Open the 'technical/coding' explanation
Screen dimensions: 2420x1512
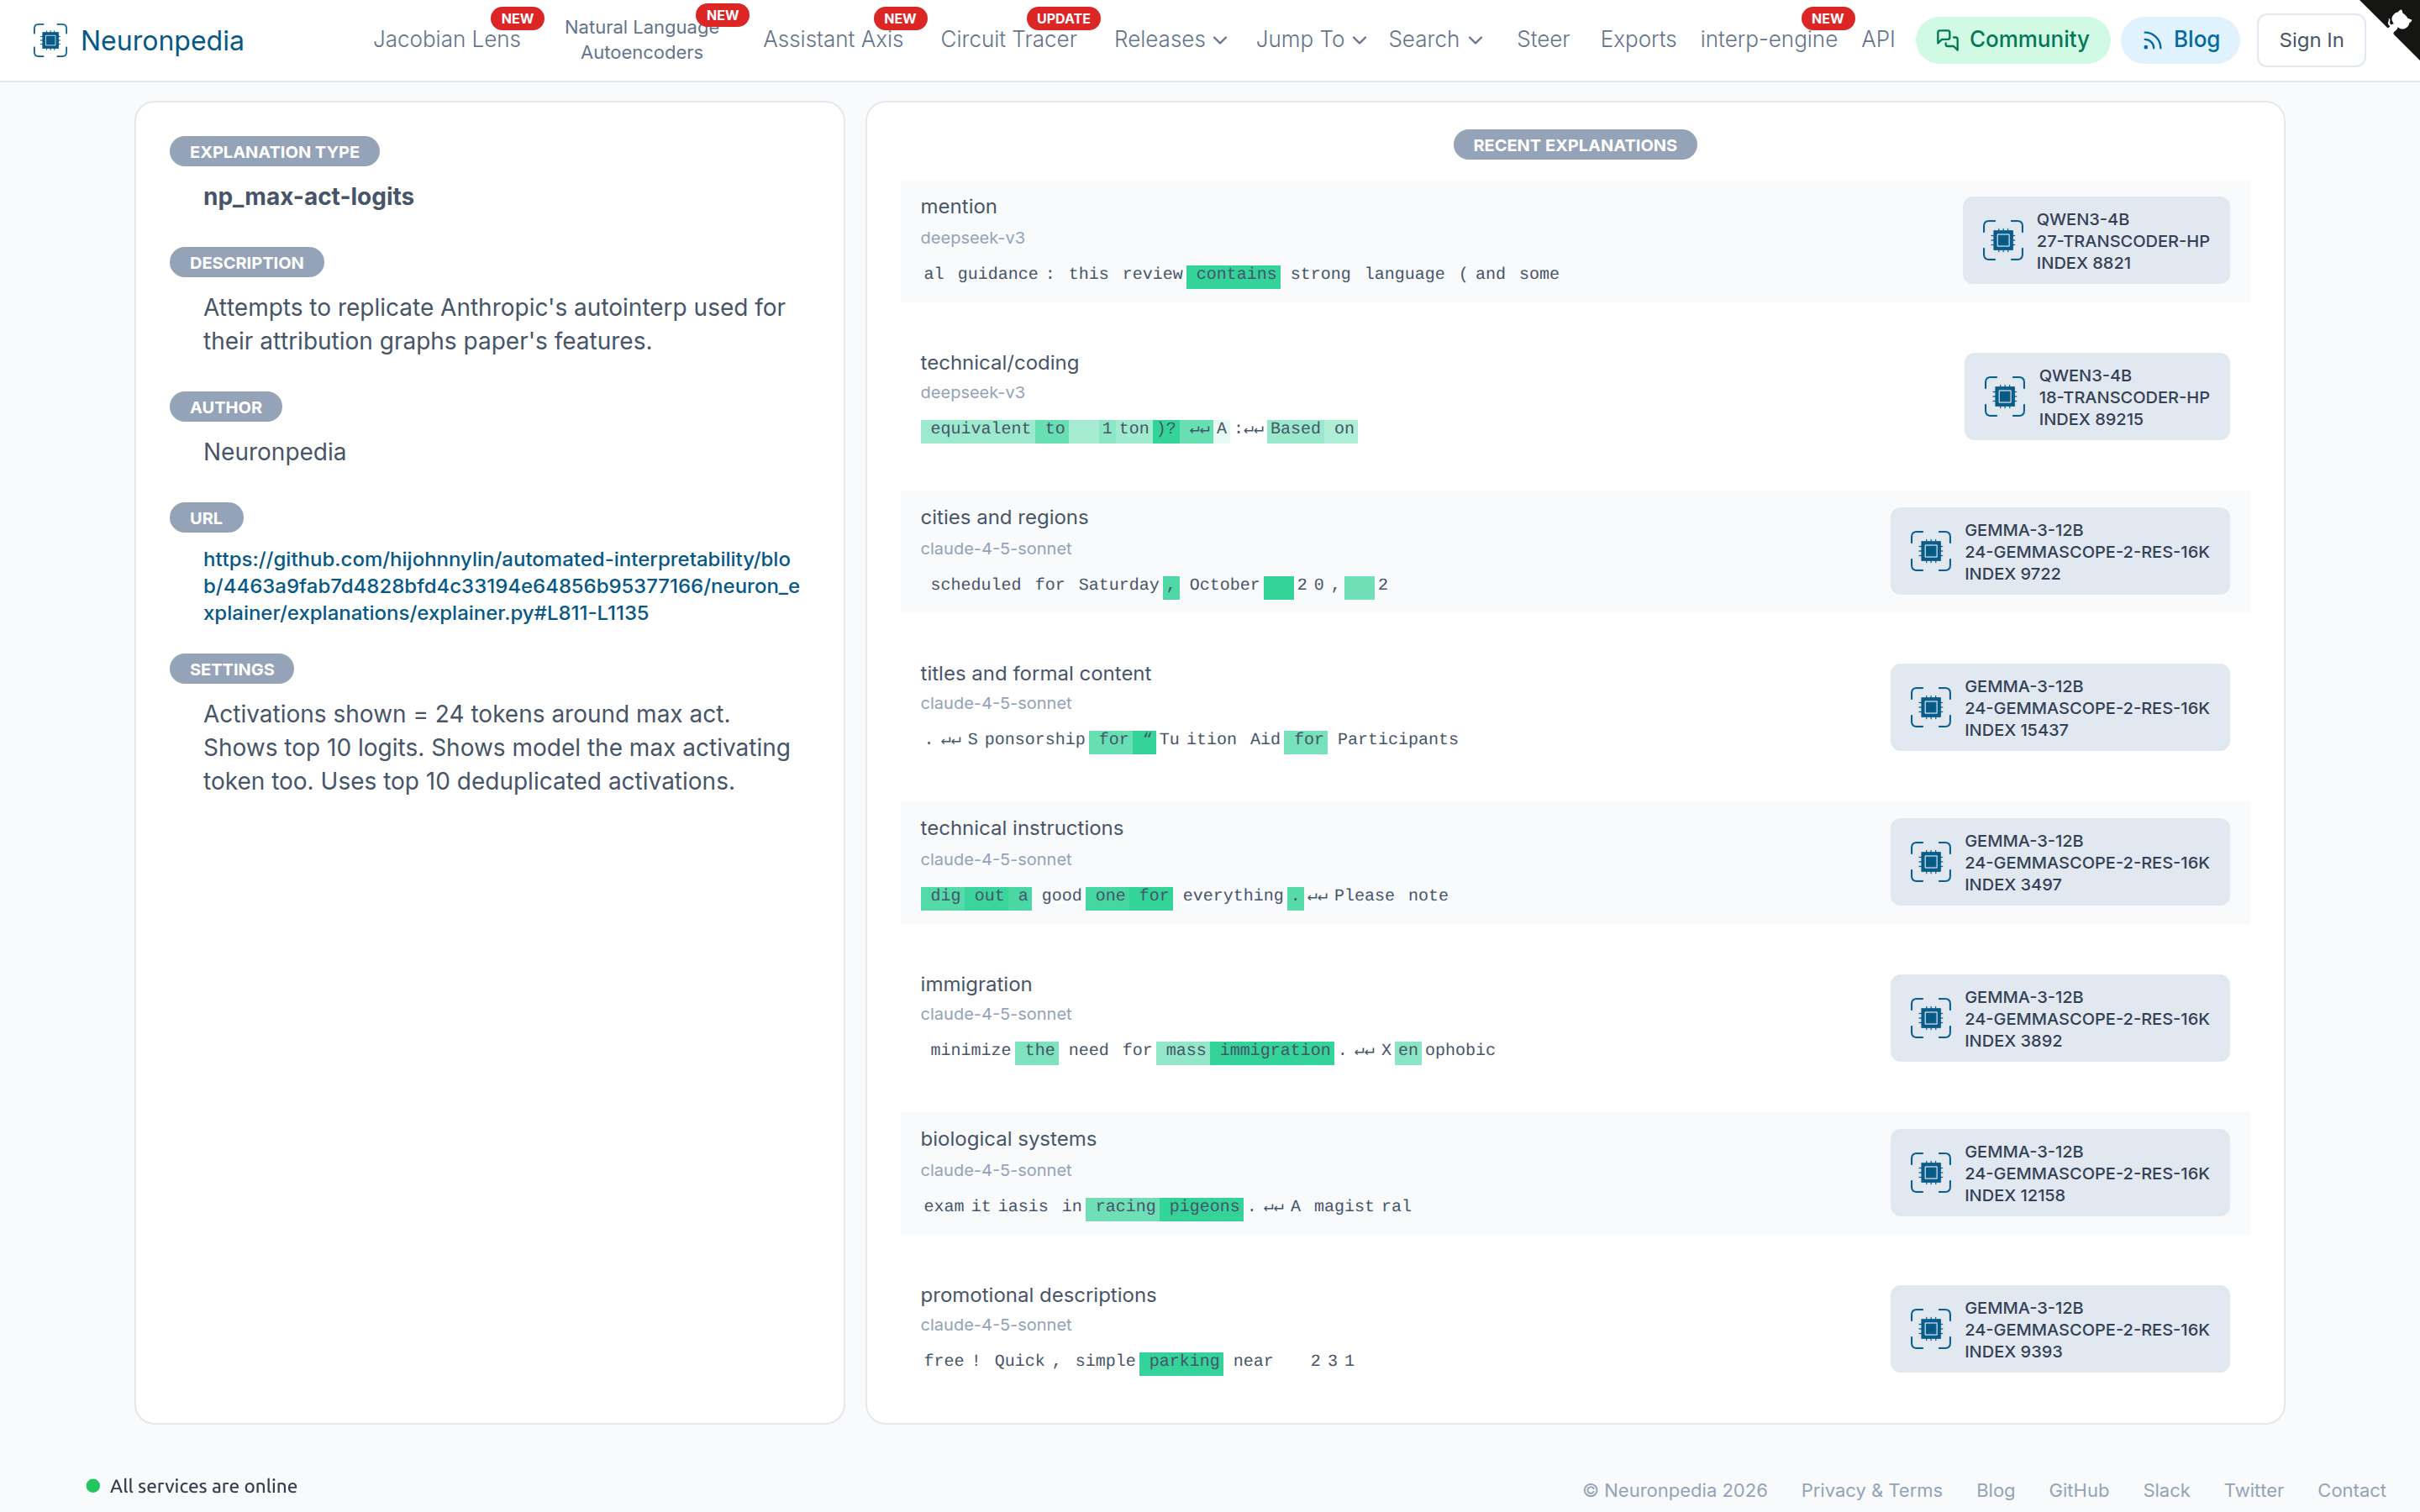[1574, 396]
